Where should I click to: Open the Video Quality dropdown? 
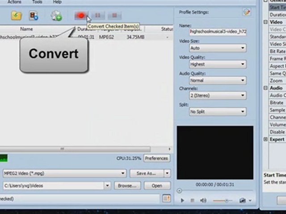pyautogui.click(x=217, y=64)
